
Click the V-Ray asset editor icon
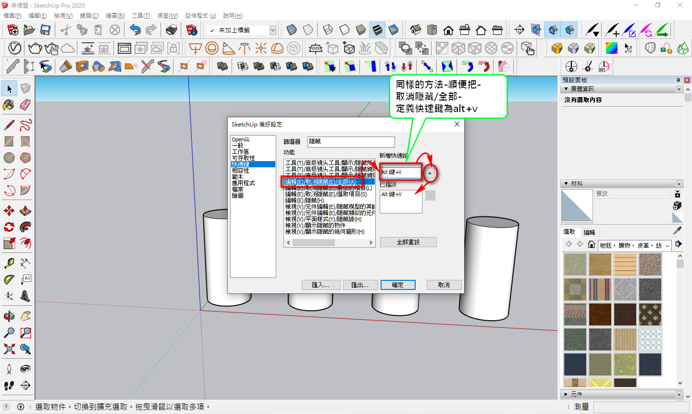click(x=15, y=48)
